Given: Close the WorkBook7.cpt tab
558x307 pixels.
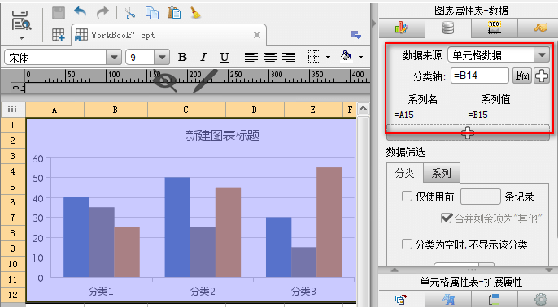Looking at the screenshot, I should click(257, 35).
